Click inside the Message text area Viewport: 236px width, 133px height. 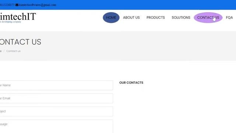(x=56, y=126)
